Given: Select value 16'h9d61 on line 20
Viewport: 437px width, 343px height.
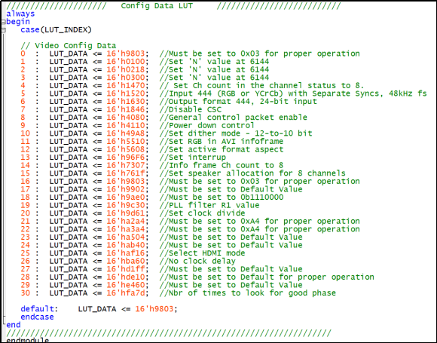Looking at the screenshot, I should click(x=126, y=213).
